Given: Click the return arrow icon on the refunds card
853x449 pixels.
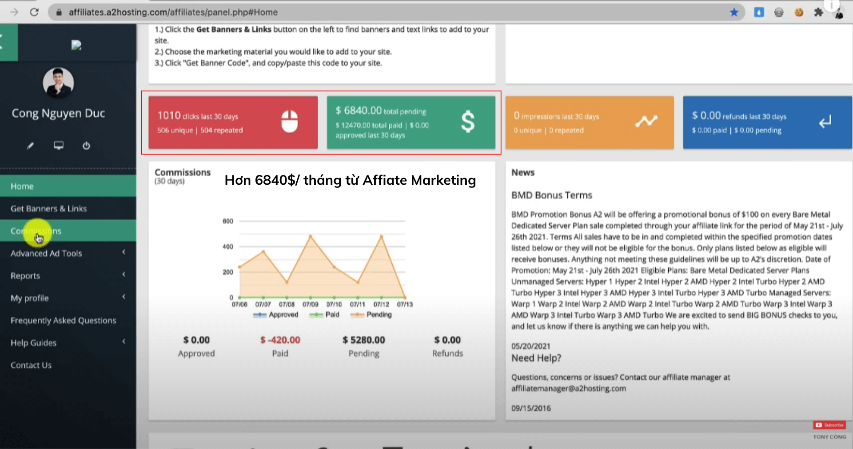Looking at the screenshot, I should pyautogui.click(x=825, y=122).
